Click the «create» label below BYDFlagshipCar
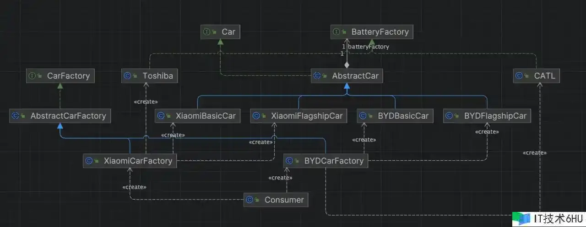Viewport: 586px width, 227px height. click(x=487, y=132)
